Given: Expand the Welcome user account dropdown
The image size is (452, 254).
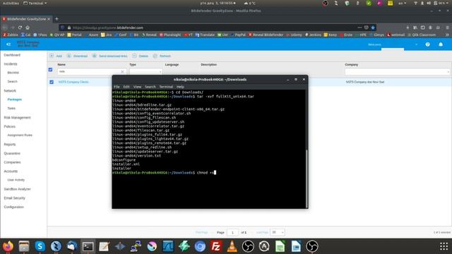Looking at the screenshot, I should pos(416,44).
